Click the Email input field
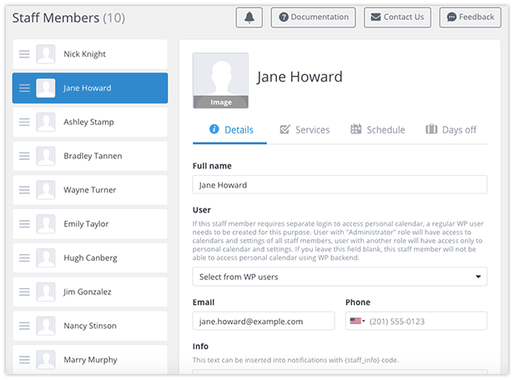Image resolution: width=514 pixels, height=380 pixels. click(264, 321)
